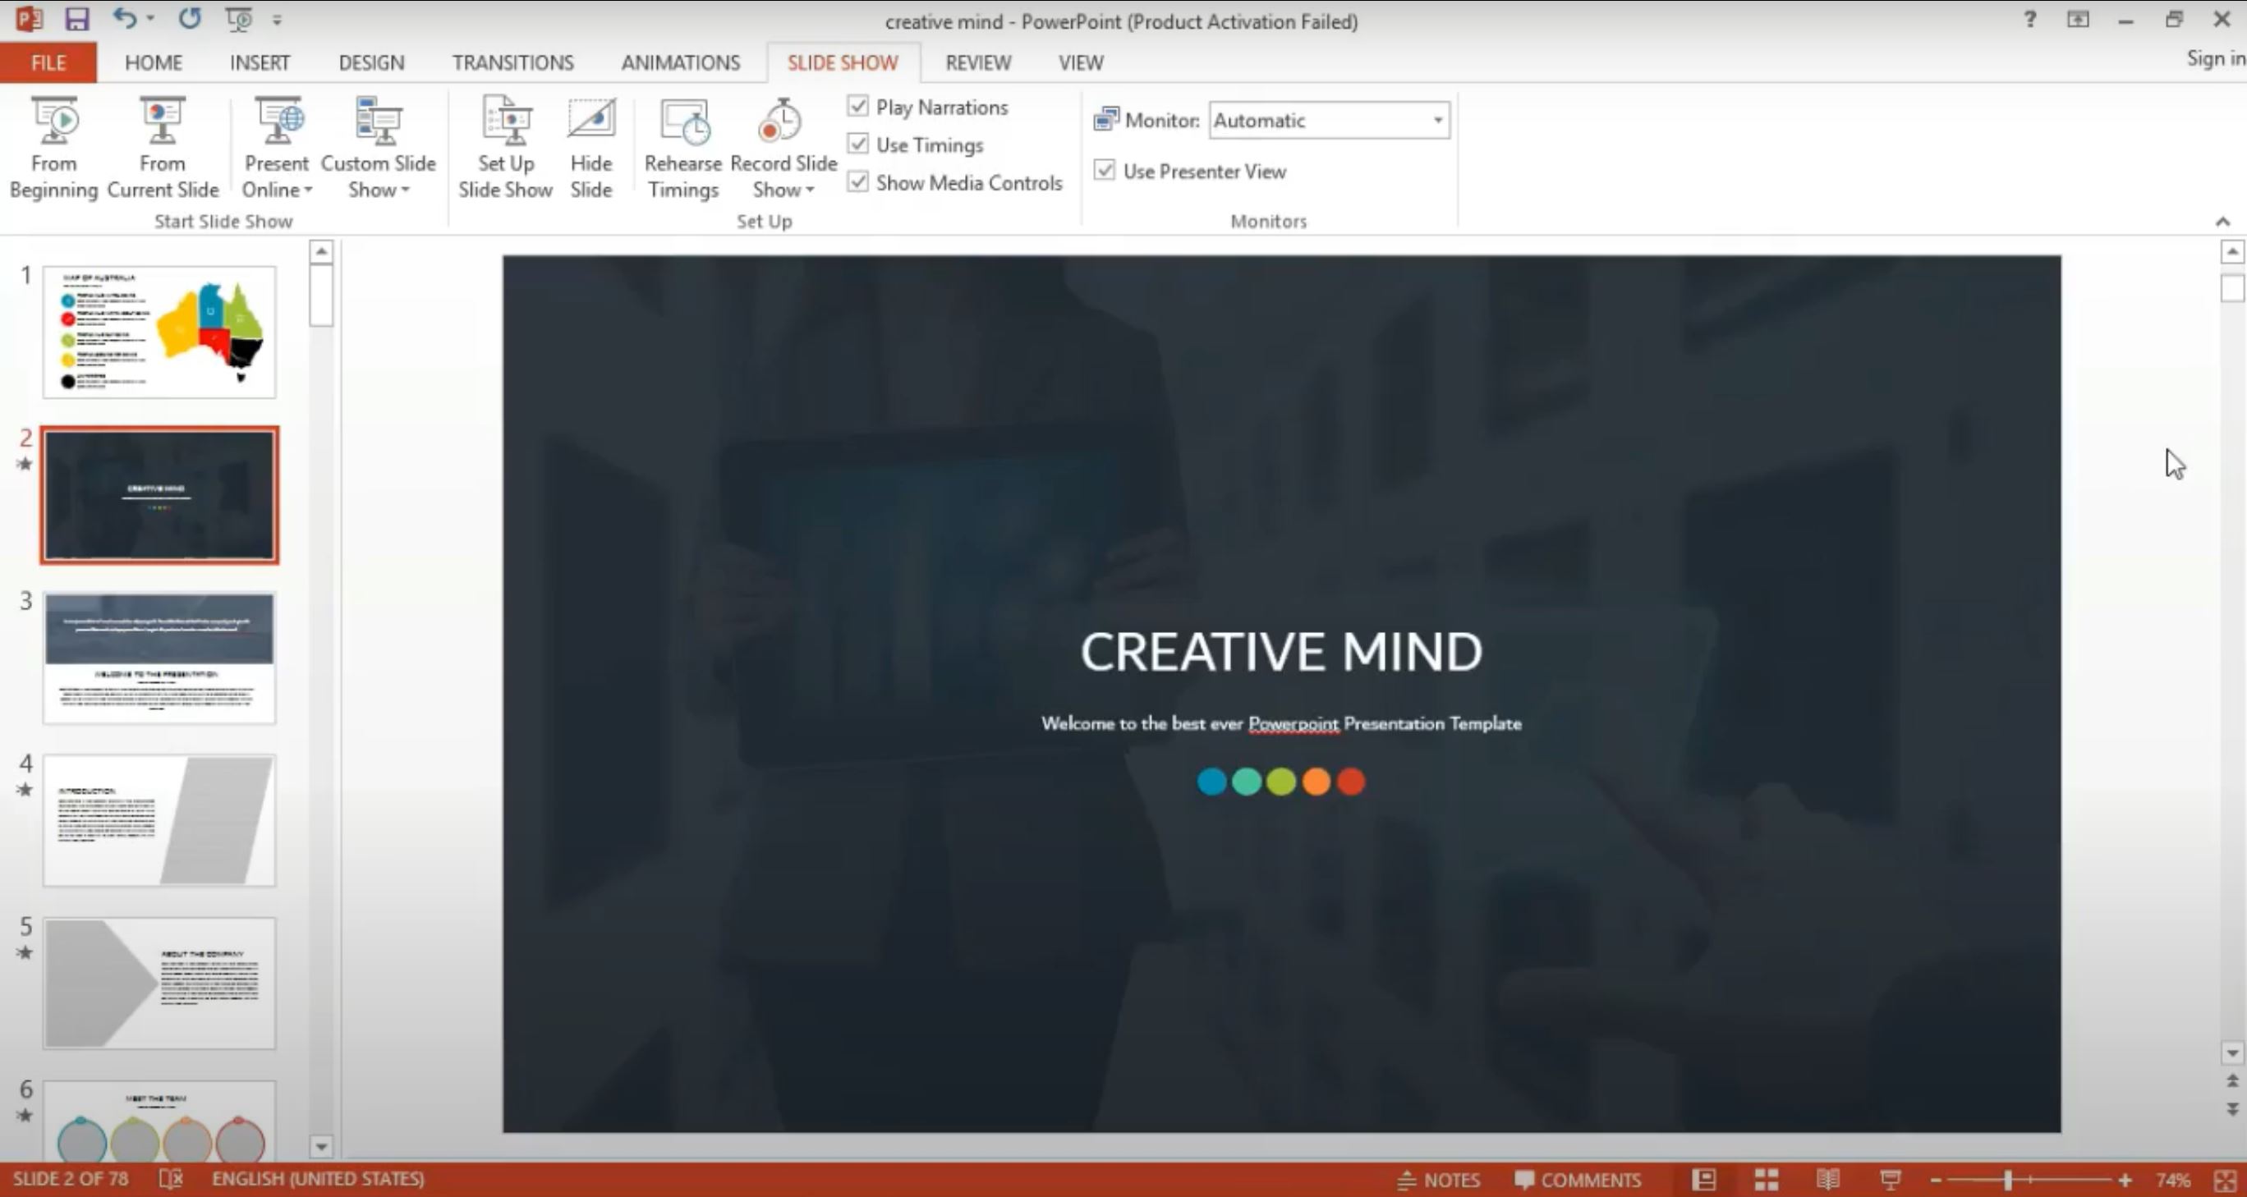The image size is (2247, 1197).
Task: Click Sign in link
Action: pos(2214,58)
